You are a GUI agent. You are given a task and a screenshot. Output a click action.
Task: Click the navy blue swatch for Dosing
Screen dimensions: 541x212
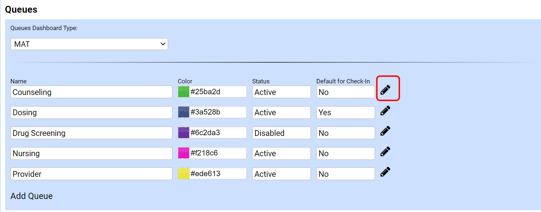[183, 112]
